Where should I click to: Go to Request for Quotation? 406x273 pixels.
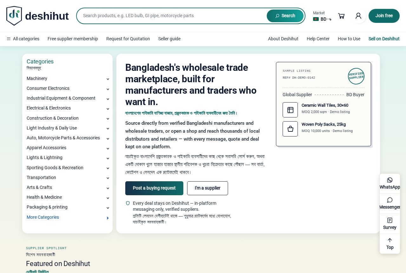pos(128,39)
